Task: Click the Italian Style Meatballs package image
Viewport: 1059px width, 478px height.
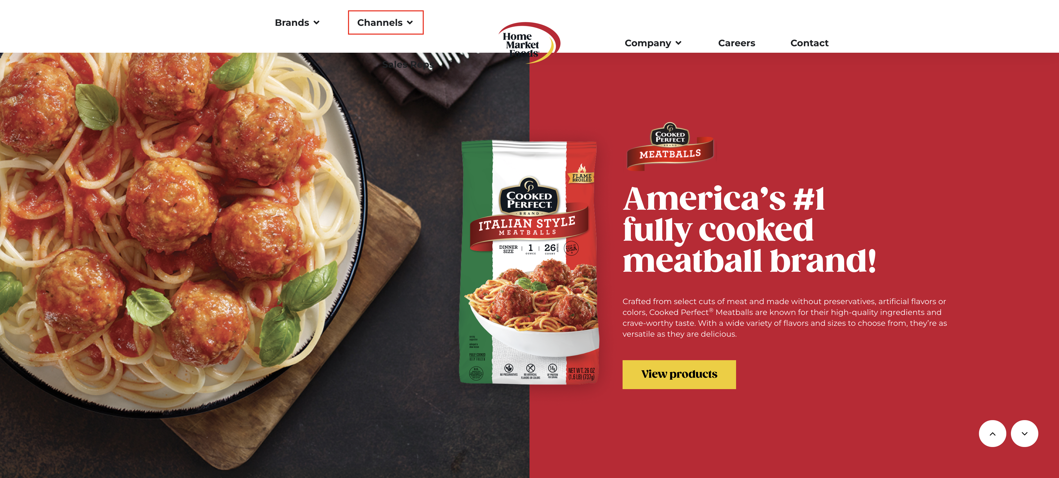Action: pos(529,263)
